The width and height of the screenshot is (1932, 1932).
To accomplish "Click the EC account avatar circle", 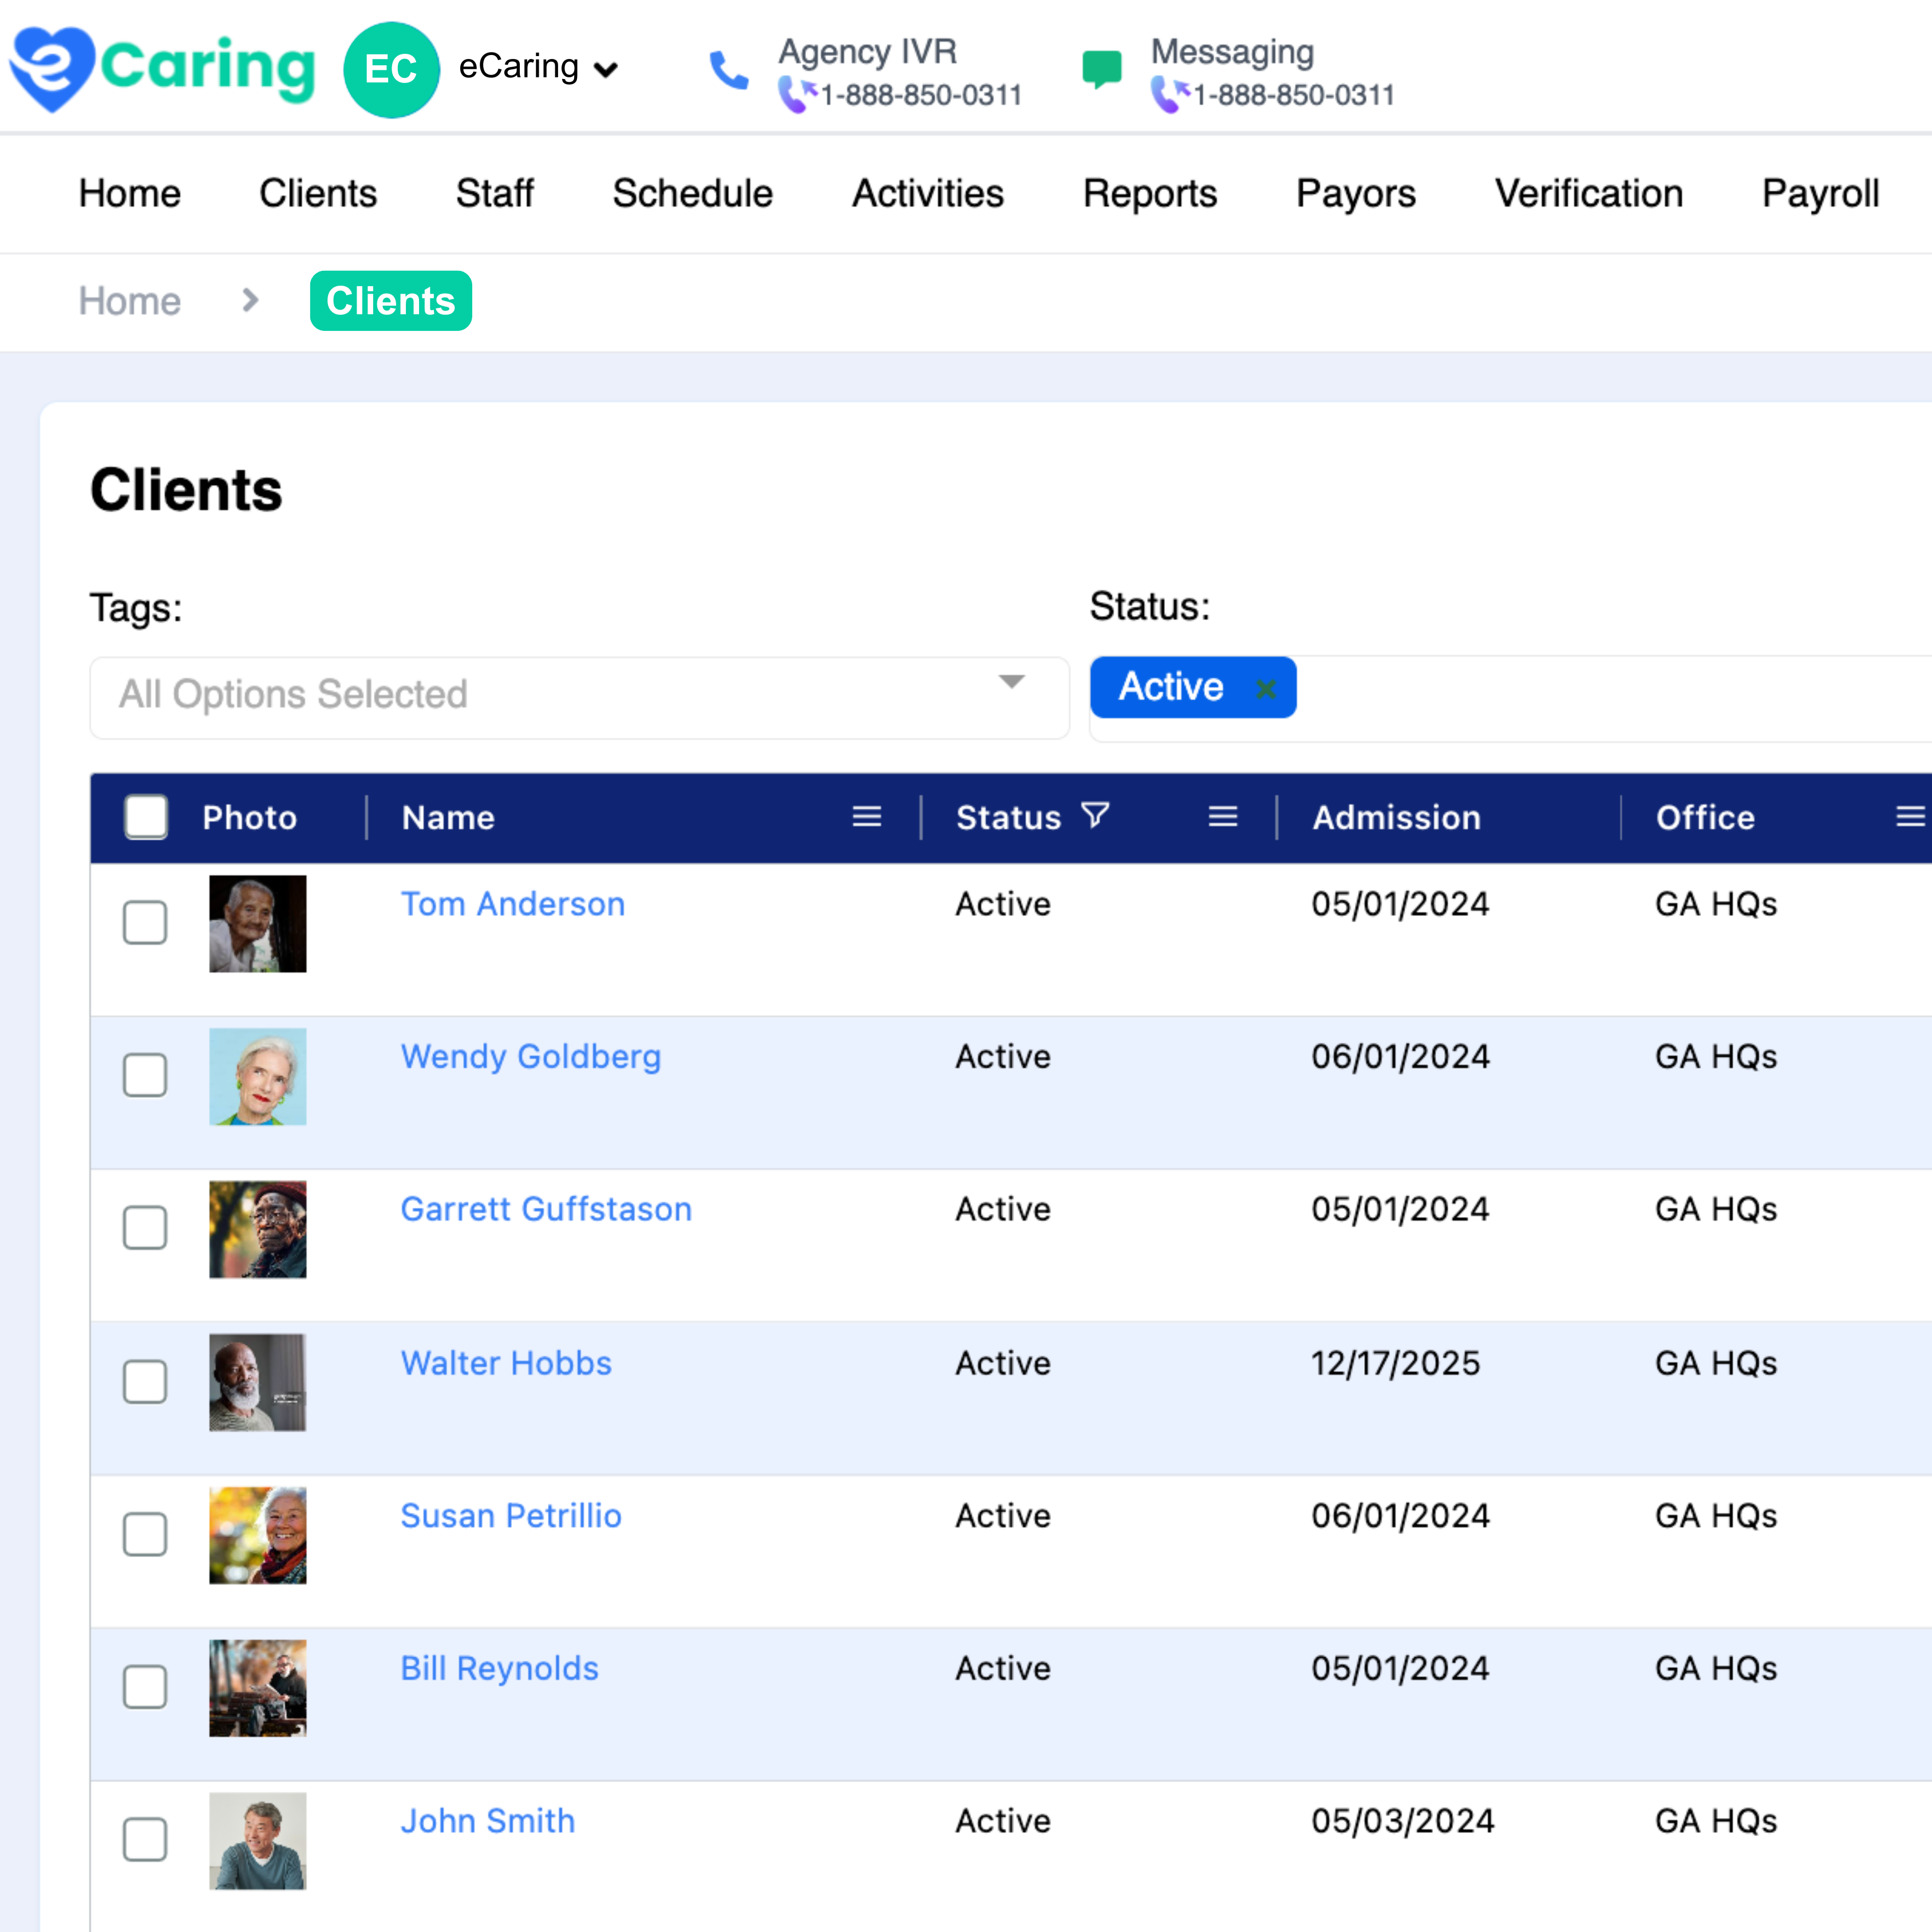I will coord(391,69).
